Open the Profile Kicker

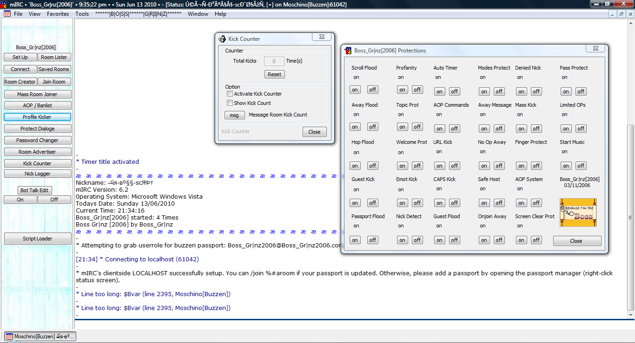37,117
